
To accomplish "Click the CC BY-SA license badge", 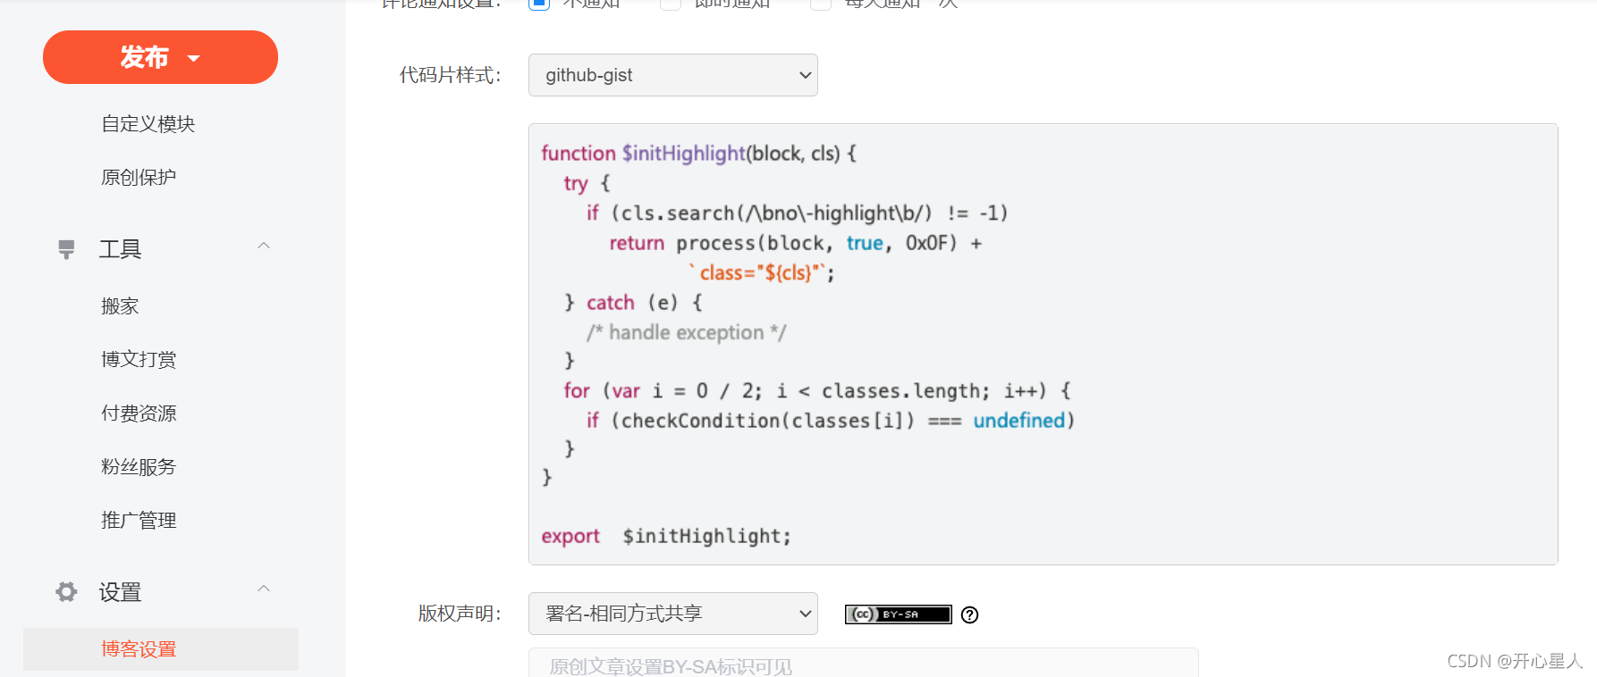I will coord(899,614).
